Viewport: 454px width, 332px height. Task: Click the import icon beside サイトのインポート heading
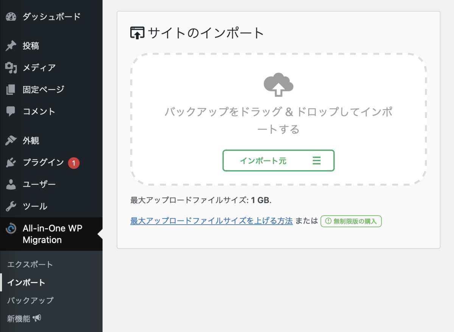tap(137, 33)
